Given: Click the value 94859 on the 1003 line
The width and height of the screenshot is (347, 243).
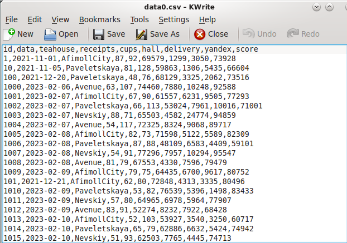Looking at the screenshot, I should click(225, 115).
